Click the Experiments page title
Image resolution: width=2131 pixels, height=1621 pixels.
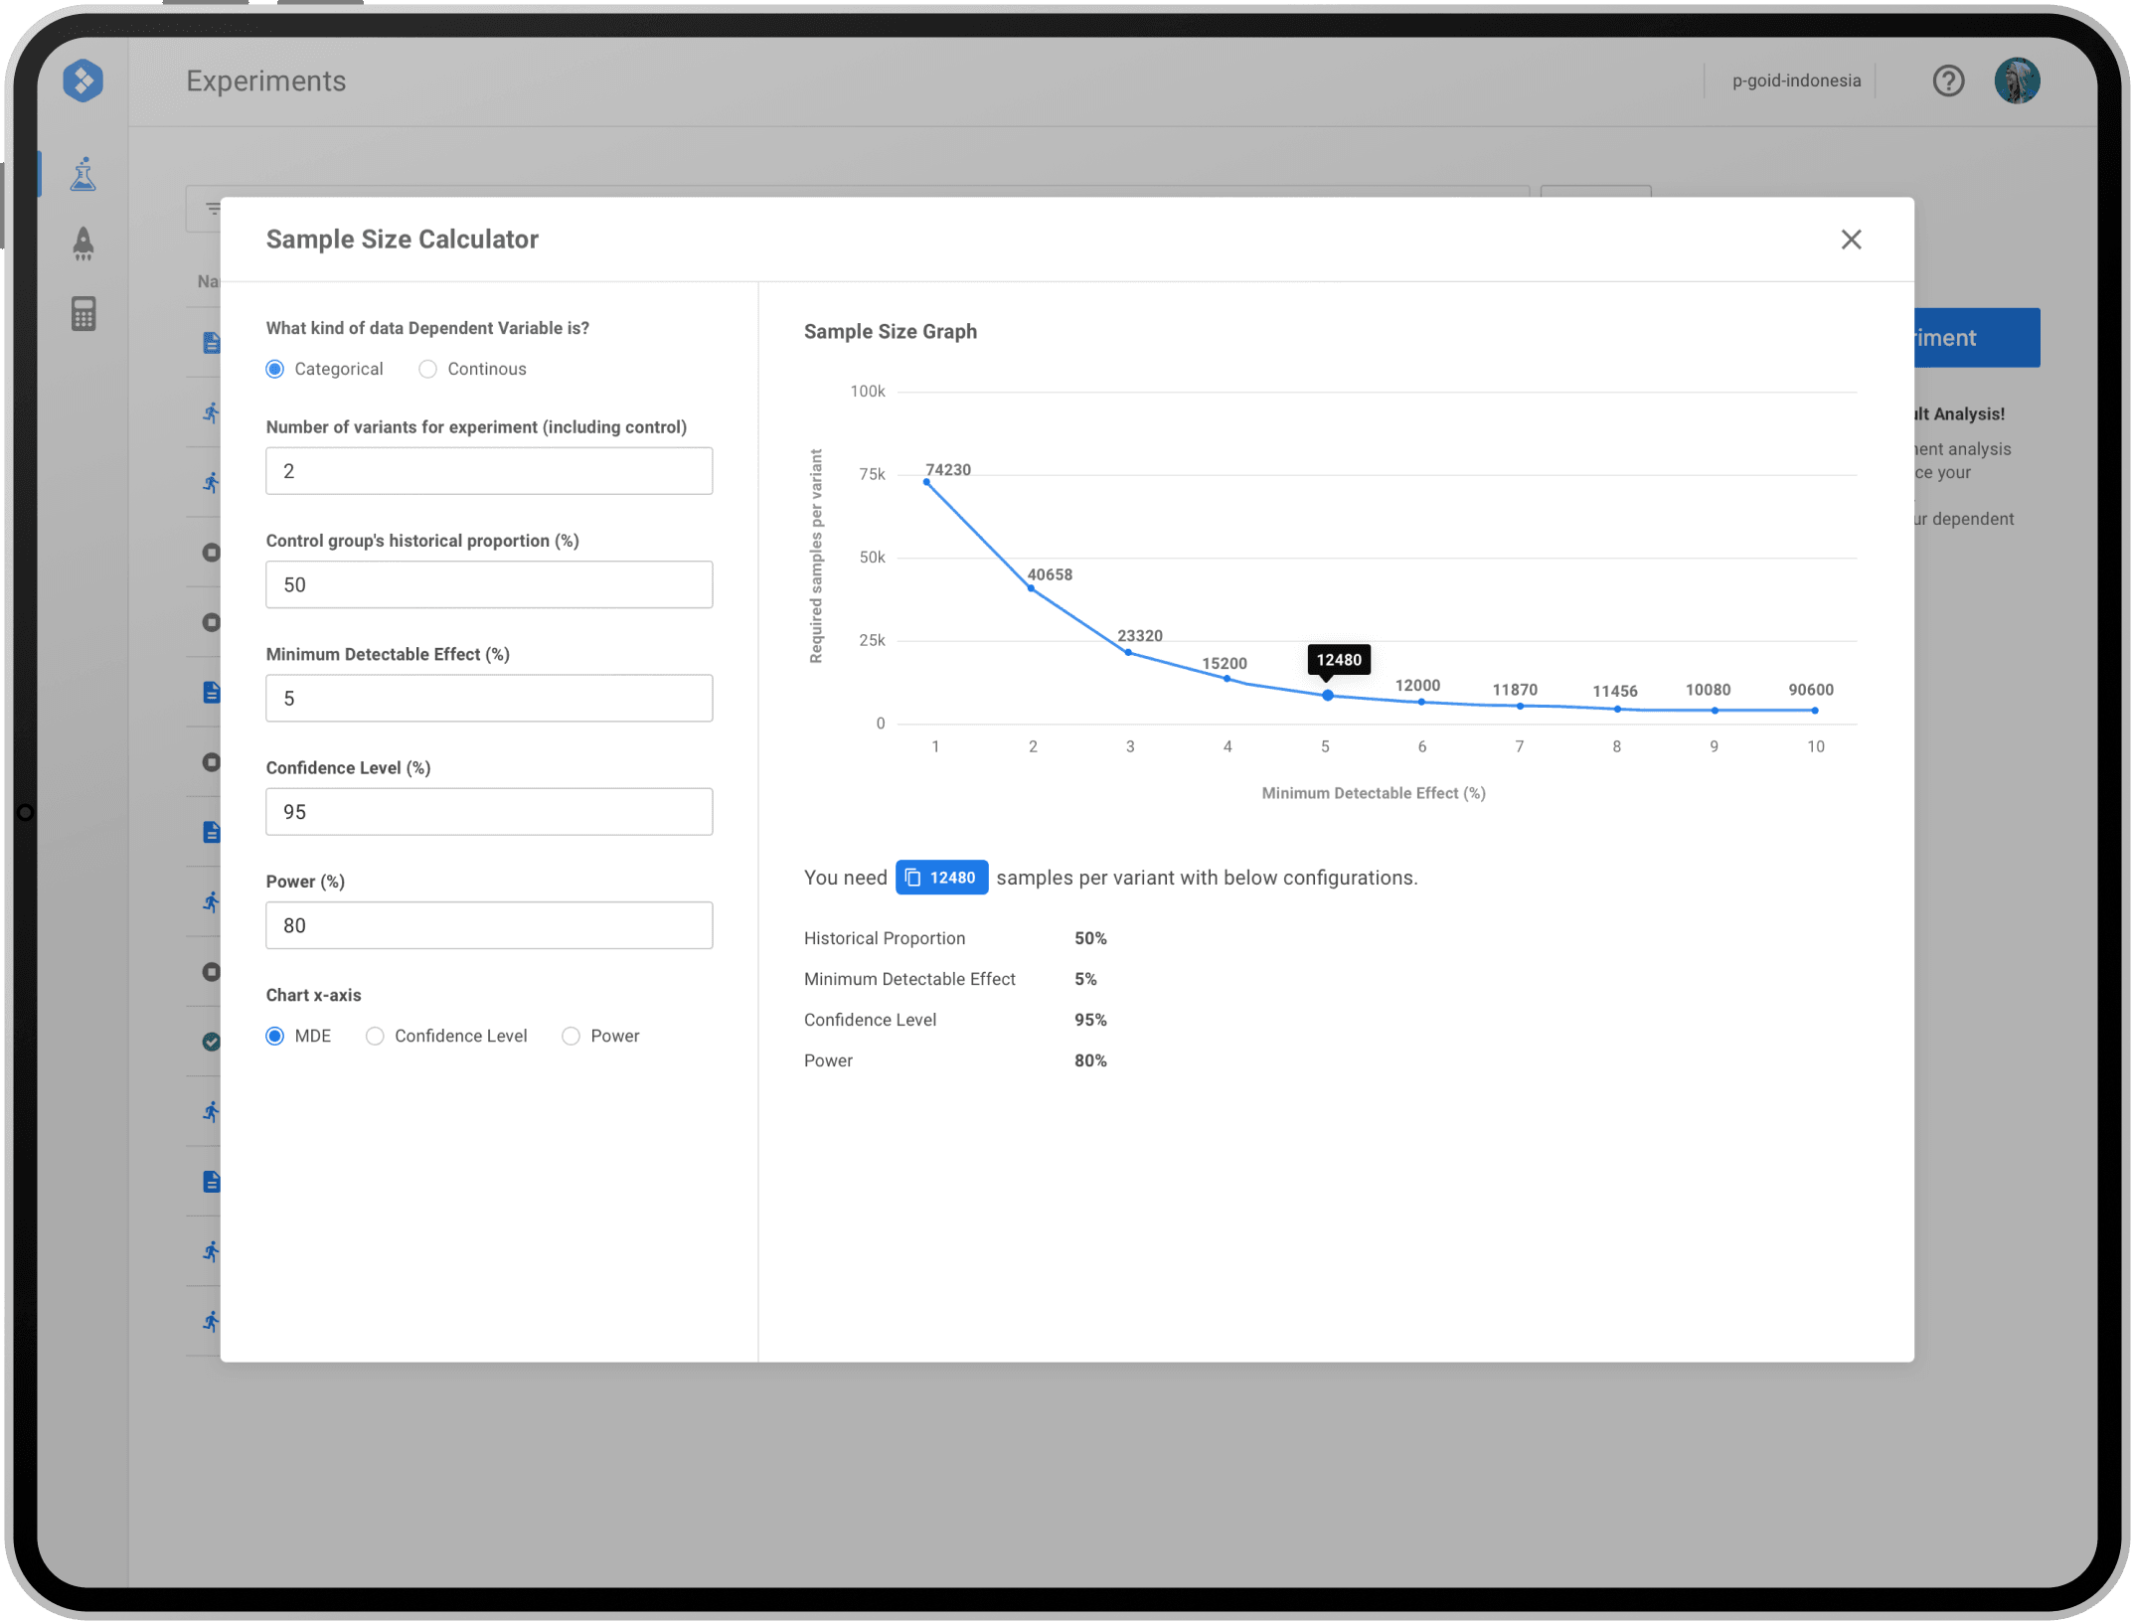(265, 81)
